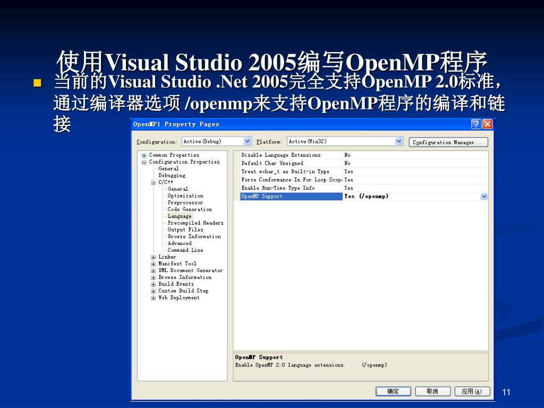
Task: Select the Command Line tree item
Action: (185, 250)
